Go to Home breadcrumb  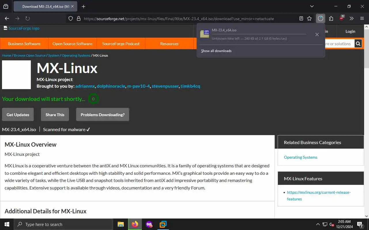tap(6, 55)
